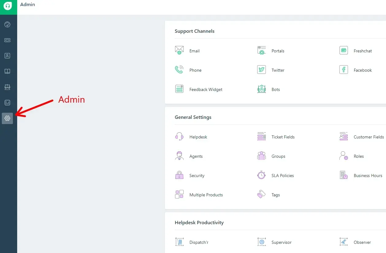Open the Twitter channel link
This screenshot has height=253, width=386.
278,70
